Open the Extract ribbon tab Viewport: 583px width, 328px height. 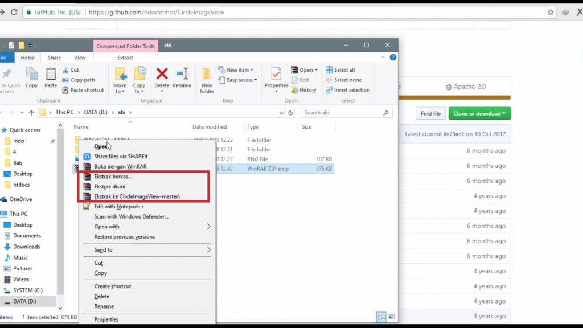click(x=125, y=58)
